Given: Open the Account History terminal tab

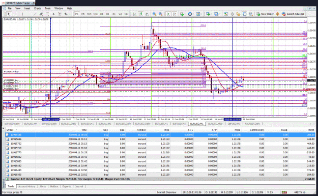Looking at the screenshot, I should pyautogui.click(x=26, y=186).
